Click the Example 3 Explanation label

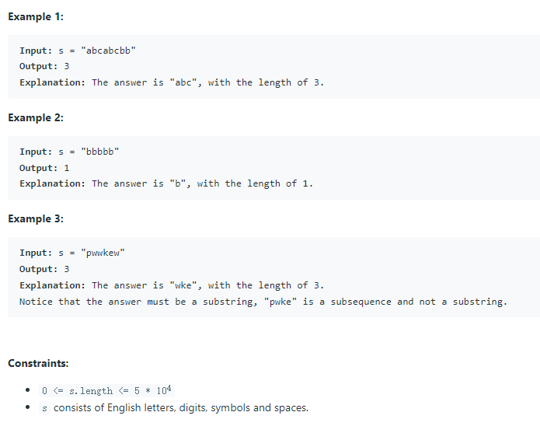[52, 285]
